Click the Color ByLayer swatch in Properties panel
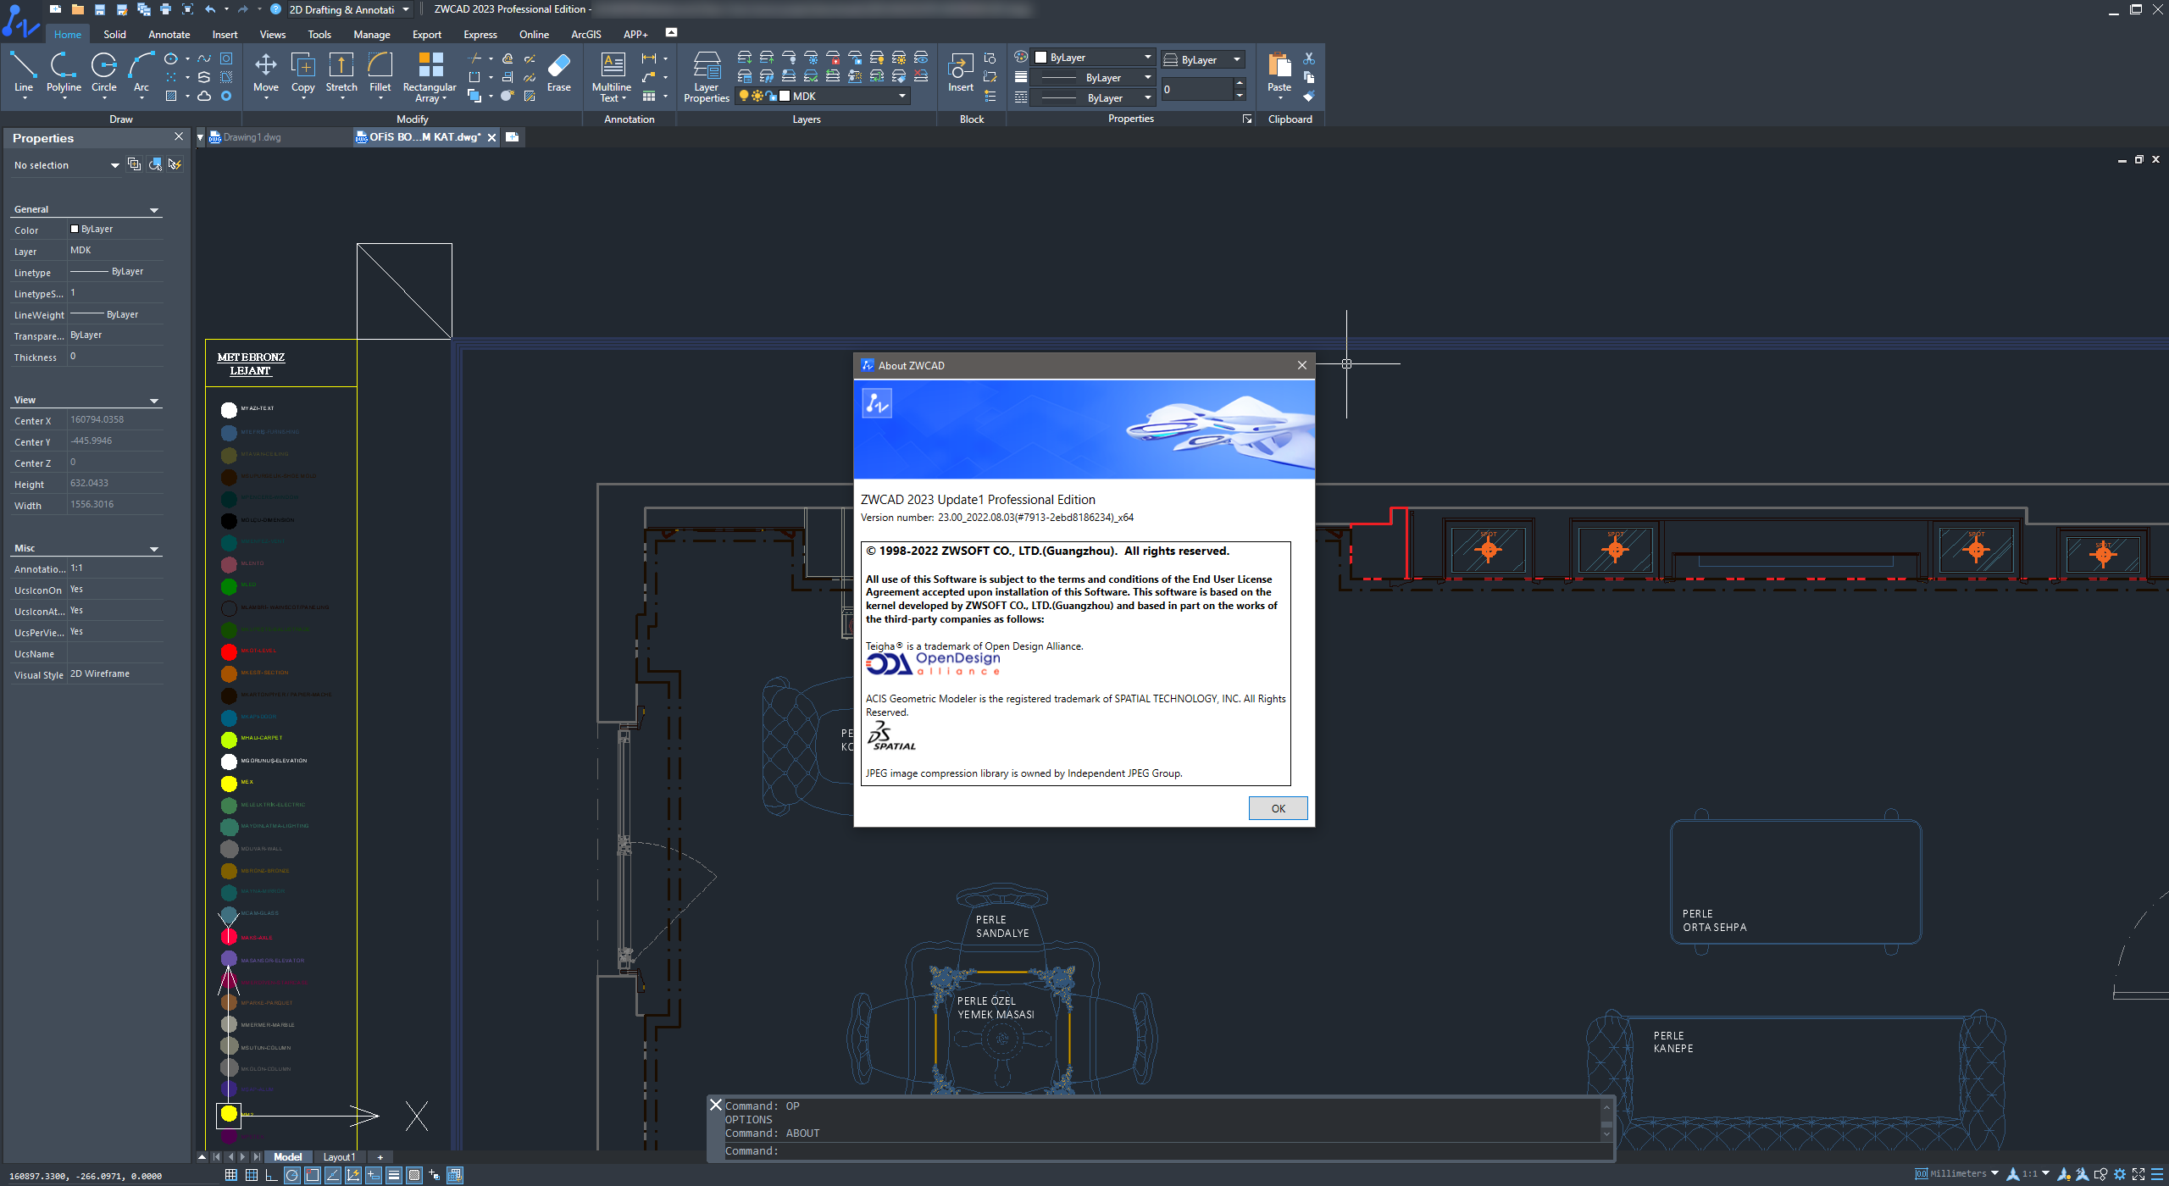2169x1186 pixels. pyautogui.click(x=75, y=229)
